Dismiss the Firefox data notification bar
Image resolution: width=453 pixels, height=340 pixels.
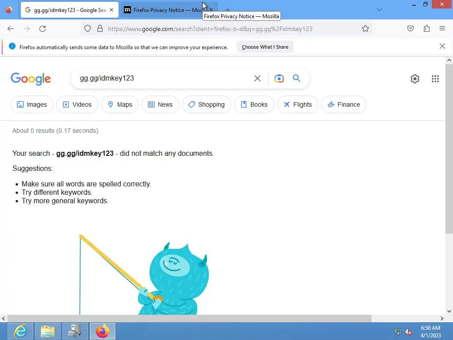coord(442,46)
